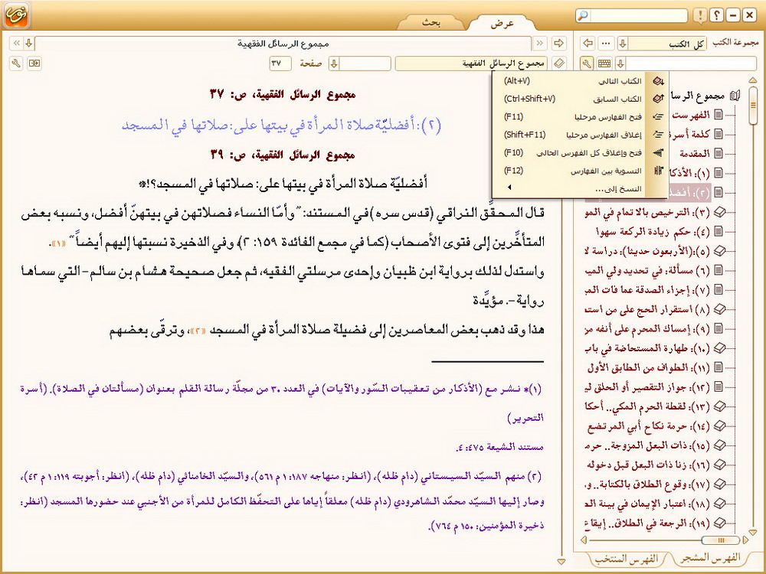This screenshot has height=574, width=766.
Task: Expand book node (٨) استقرار الحج
Action: (x=719, y=309)
